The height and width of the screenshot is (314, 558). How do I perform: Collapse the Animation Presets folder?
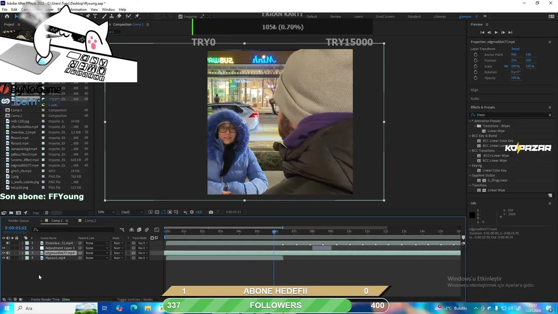[x=471, y=121]
